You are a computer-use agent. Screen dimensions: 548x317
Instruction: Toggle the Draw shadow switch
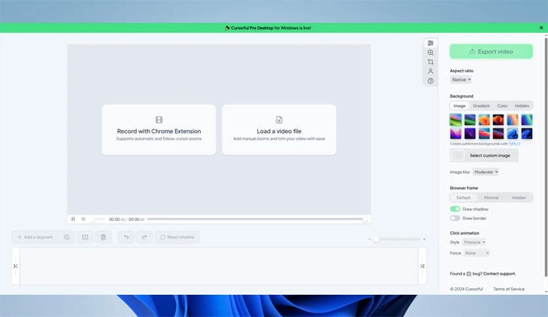(455, 209)
